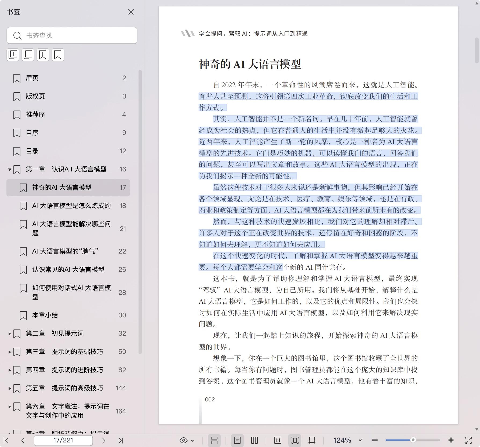Expand 第二章 初见提示词 chapter
Screen dimensions: 480x447
pyautogui.click(x=10, y=334)
